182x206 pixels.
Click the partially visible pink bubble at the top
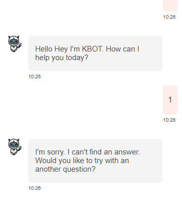pos(170,6)
